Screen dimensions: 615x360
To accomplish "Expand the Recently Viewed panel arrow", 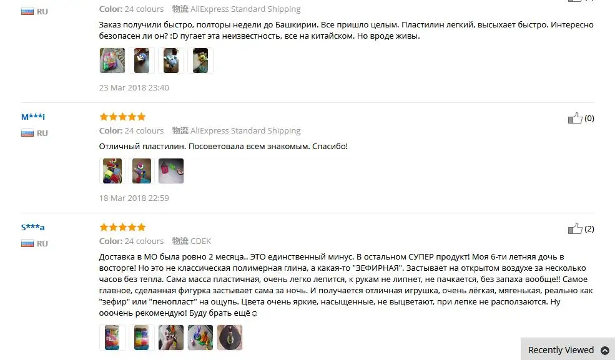I will coord(605,350).
